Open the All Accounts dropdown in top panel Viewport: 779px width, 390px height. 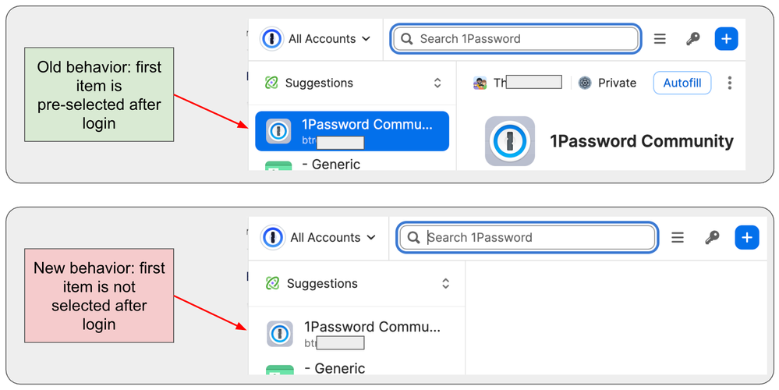(317, 39)
